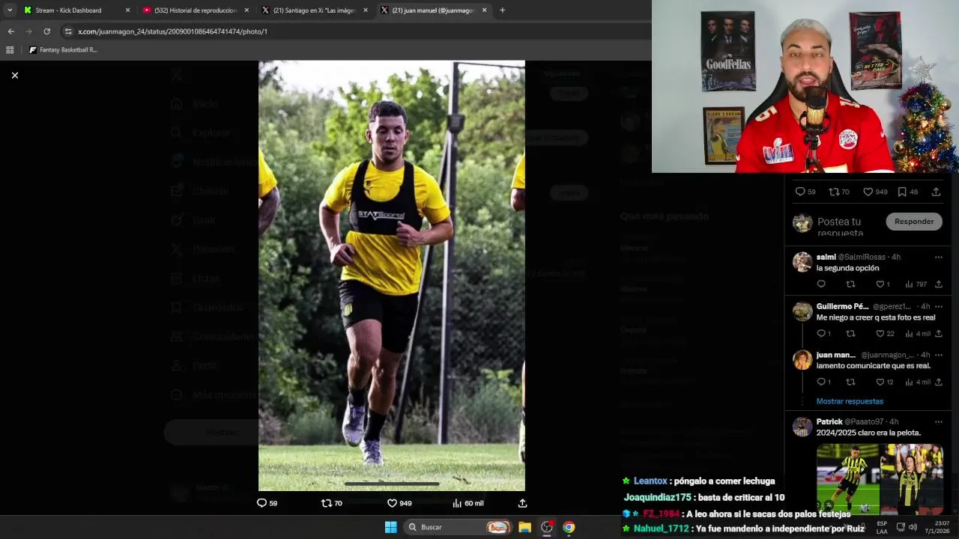Open more options on juan man...'s reply

point(938,355)
